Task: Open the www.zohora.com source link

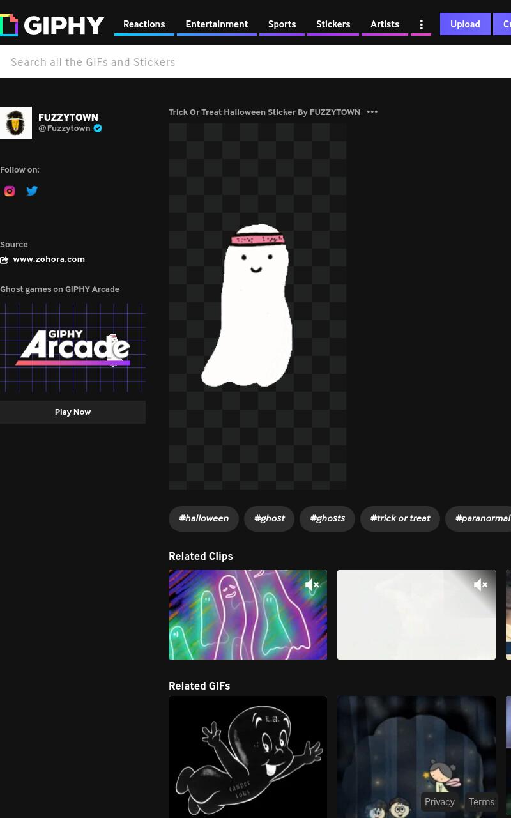Action: point(49,259)
